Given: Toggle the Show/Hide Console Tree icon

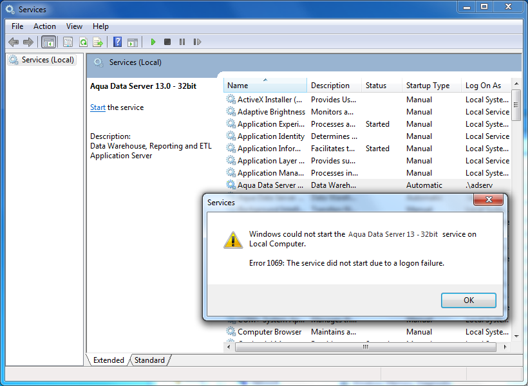Looking at the screenshot, I should tap(48, 42).
